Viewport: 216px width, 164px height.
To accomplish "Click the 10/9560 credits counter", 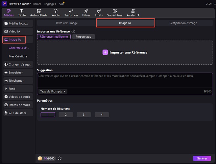I will click(x=49, y=158).
